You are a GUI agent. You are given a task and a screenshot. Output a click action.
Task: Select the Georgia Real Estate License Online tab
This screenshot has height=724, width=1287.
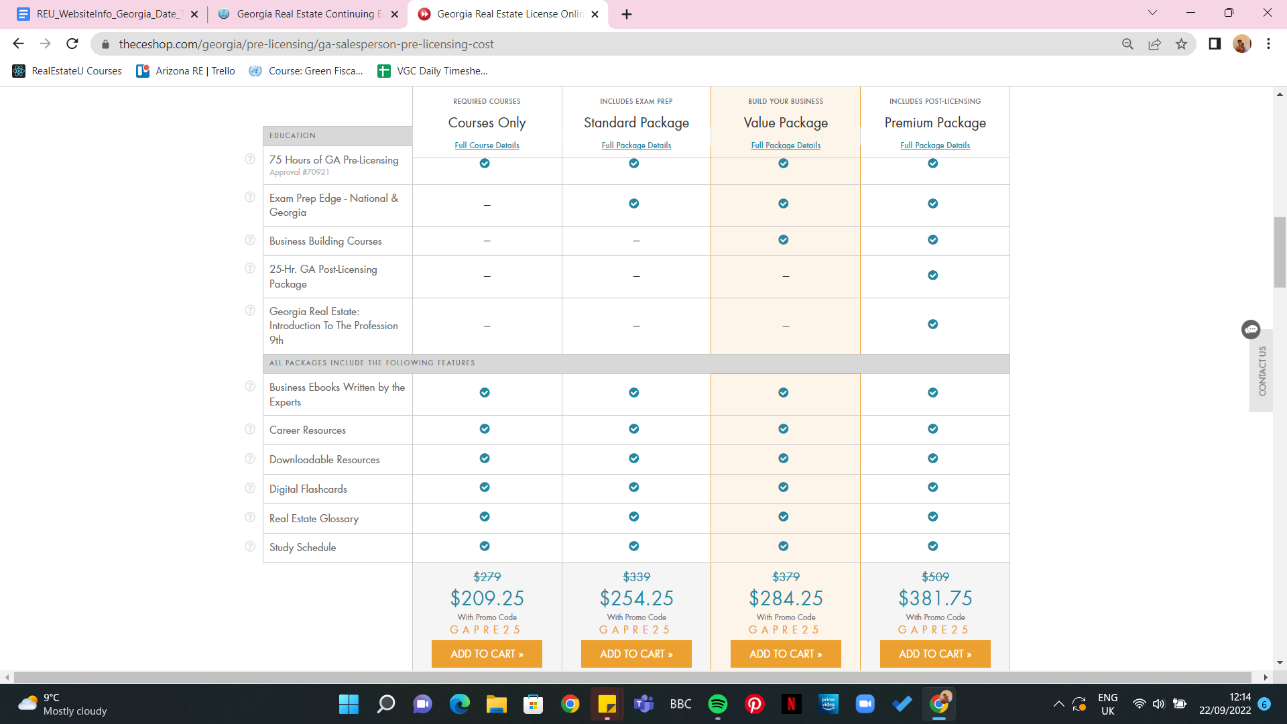tap(507, 14)
